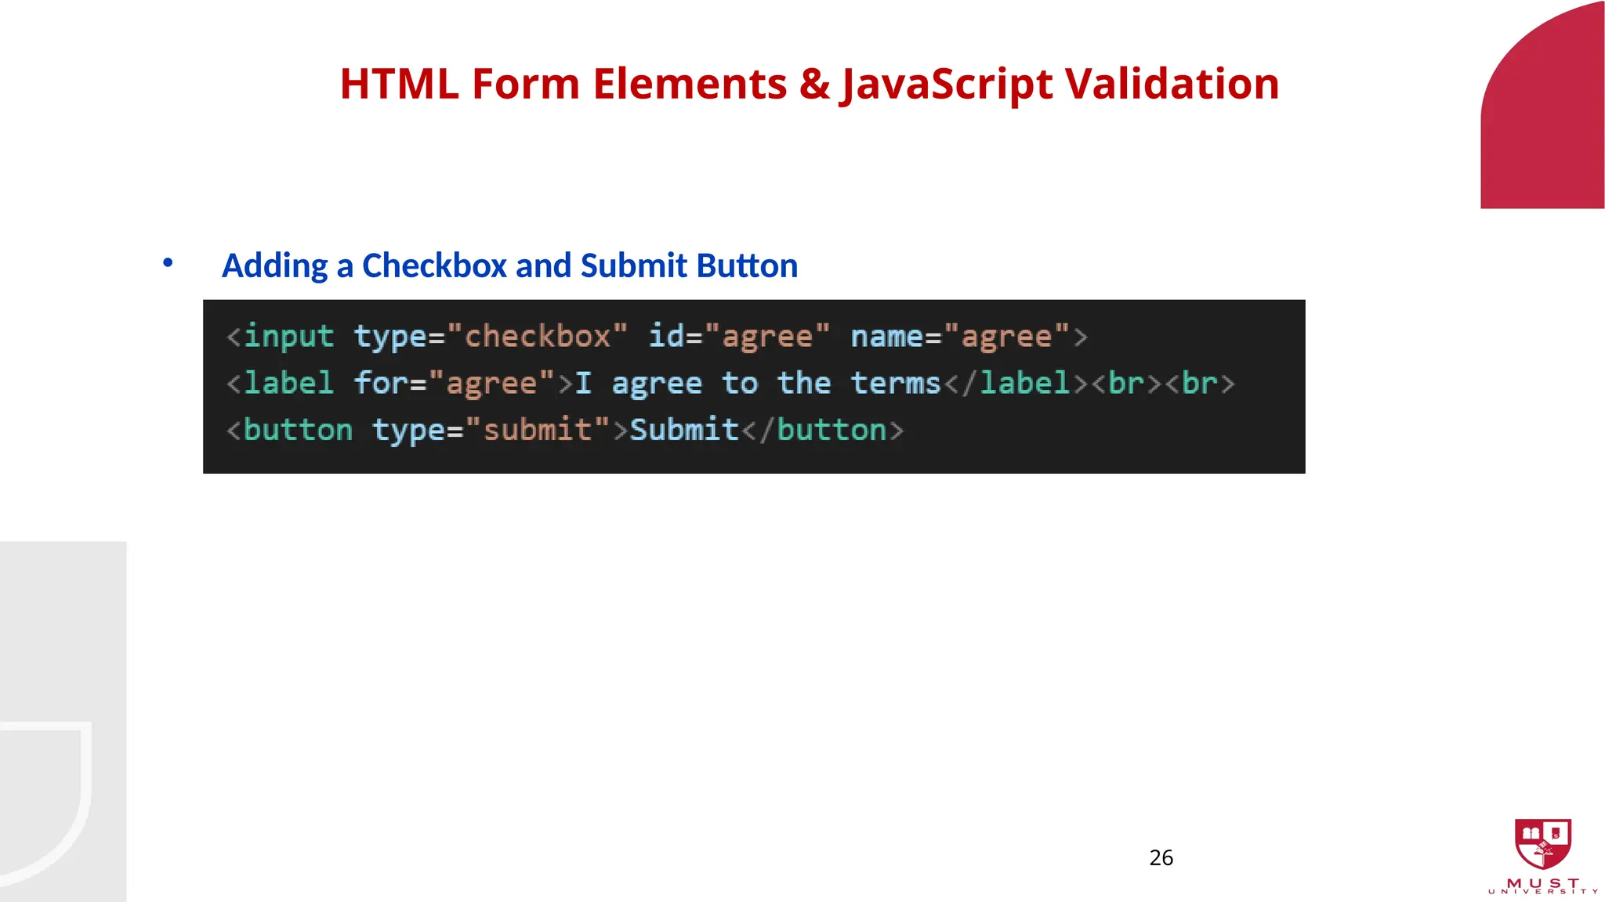Click the code line '<button type="submit">Submit</button>'
The image size is (1605, 902).
[x=565, y=430]
